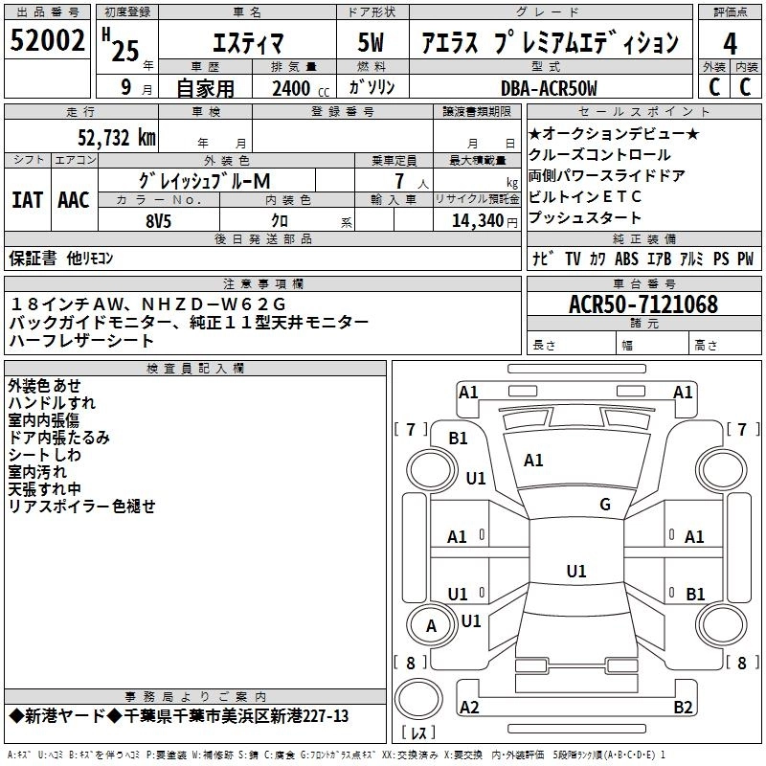This screenshot has width=766, height=766.
Task: Click the 新港ヤード address line at the bottom
Action: 178,716
